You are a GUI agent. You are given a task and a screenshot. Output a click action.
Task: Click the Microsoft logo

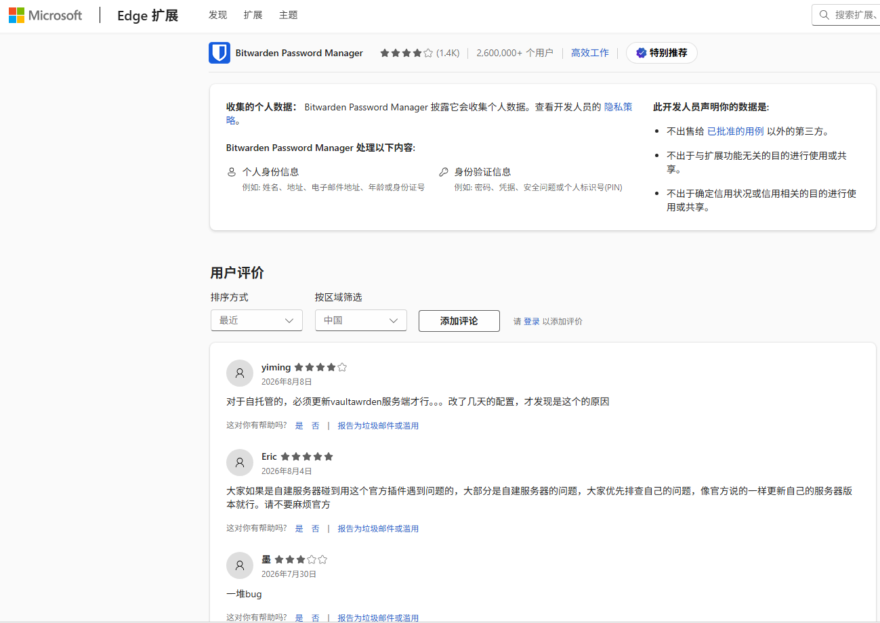(45, 15)
